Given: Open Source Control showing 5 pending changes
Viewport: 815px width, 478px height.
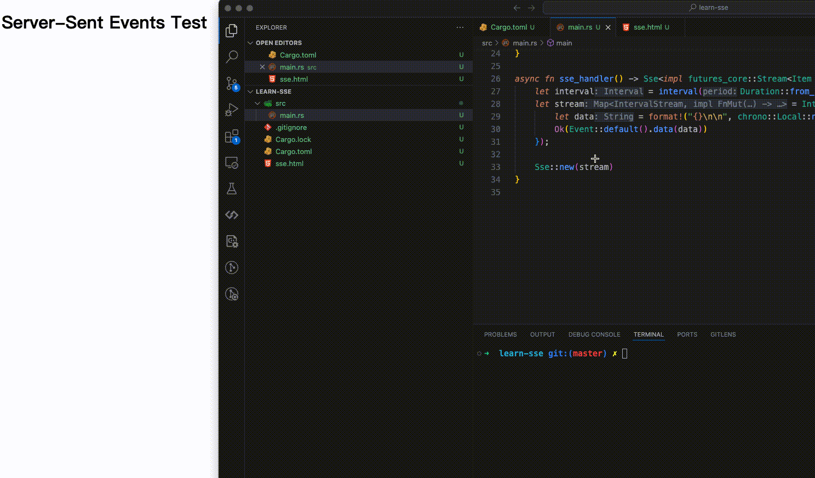Looking at the screenshot, I should [x=232, y=83].
